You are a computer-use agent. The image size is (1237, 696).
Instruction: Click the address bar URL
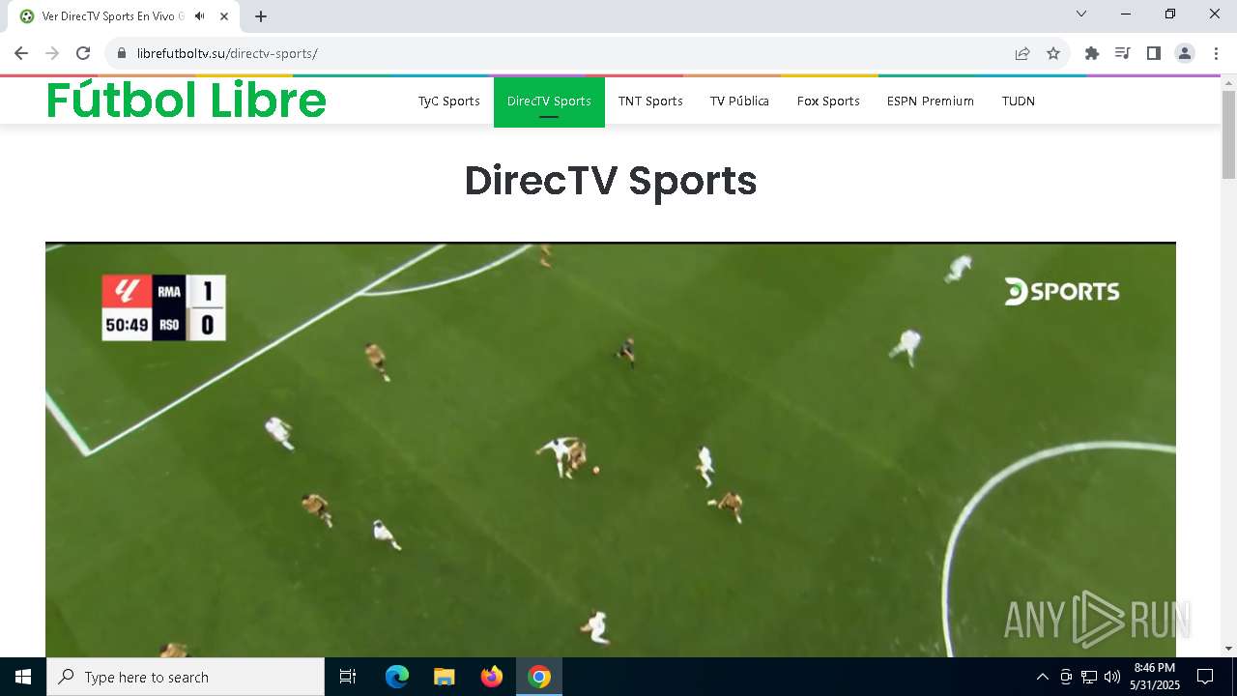coord(227,53)
